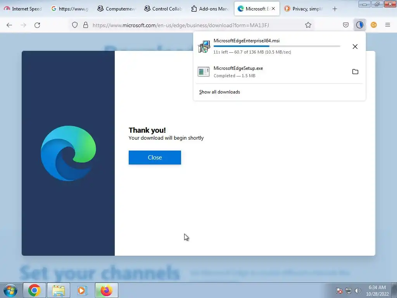Screen dimensions: 397x298
Task: Open File Explorer from the taskbar
Action: point(59,290)
